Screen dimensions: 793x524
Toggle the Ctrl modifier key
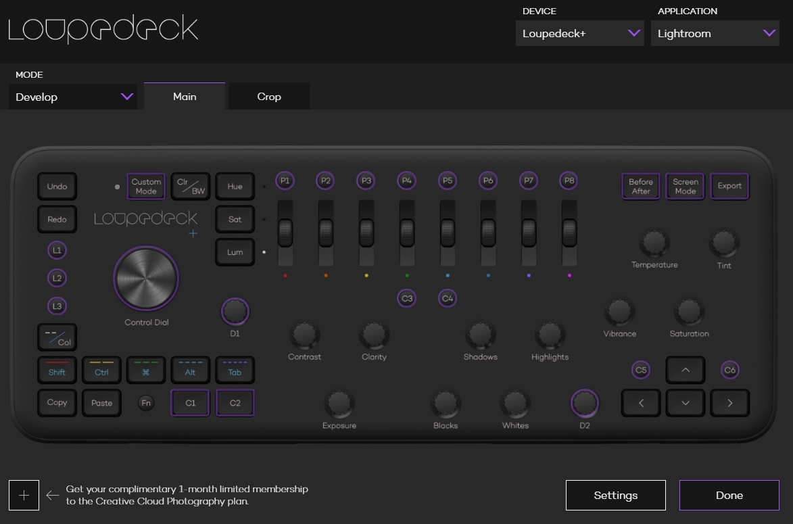point(101,371)
